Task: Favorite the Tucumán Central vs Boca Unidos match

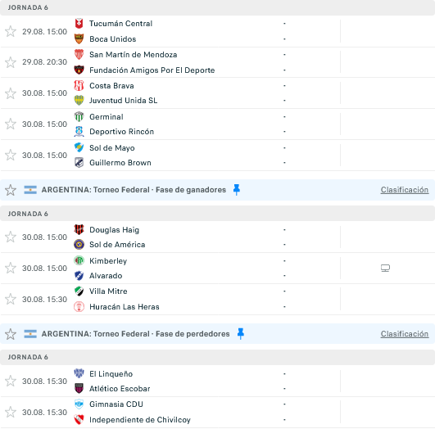Action: [11, 31]
